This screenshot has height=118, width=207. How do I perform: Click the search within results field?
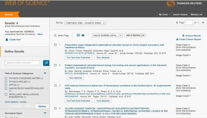pos(22,63)
